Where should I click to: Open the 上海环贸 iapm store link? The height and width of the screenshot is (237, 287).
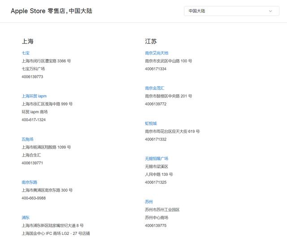coord(34,96)
